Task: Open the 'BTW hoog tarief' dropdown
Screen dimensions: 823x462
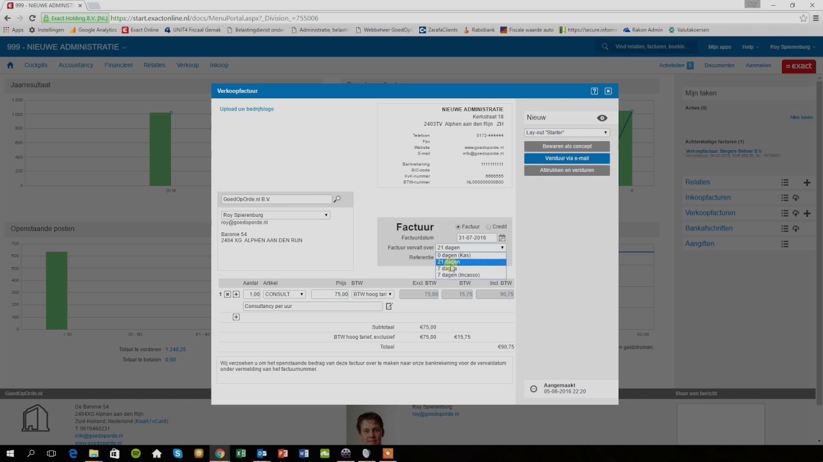Action: [372, 295]
